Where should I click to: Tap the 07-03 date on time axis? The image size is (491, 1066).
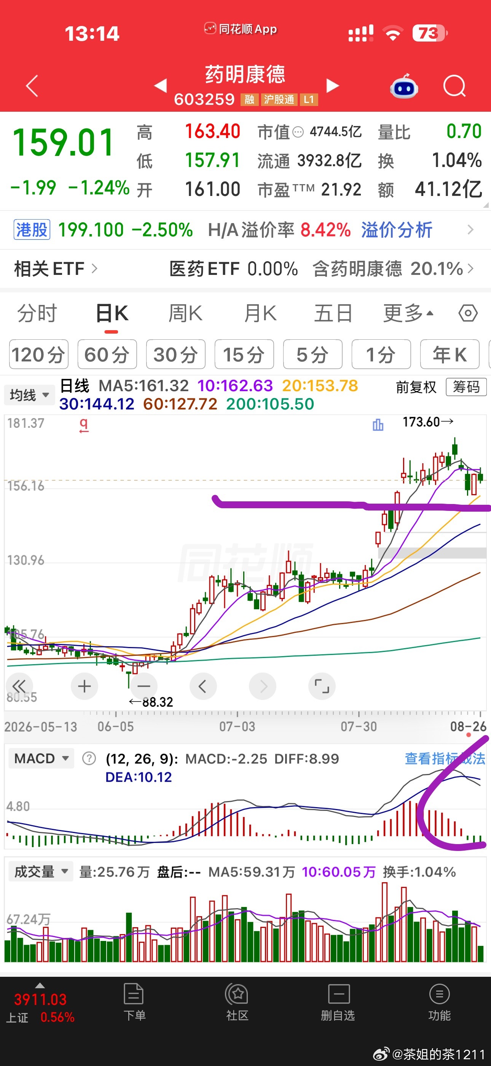[237, 726]
